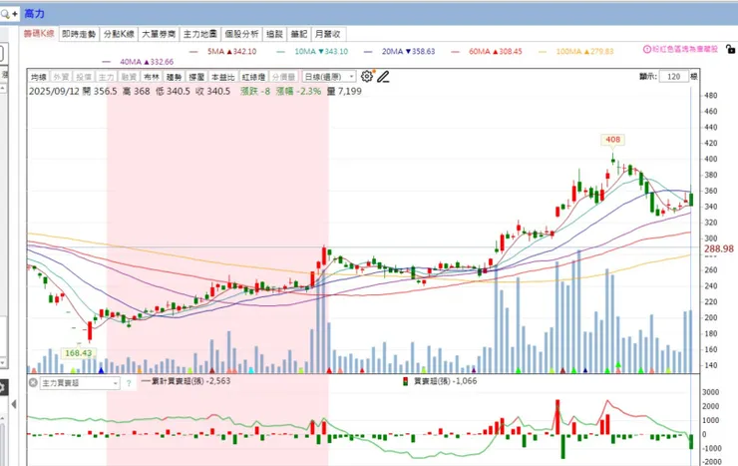Image resolution: width=738 pixels, height=466 pixels.
Task: Click the stock name 高力 in header
Action: pos(34,14)
